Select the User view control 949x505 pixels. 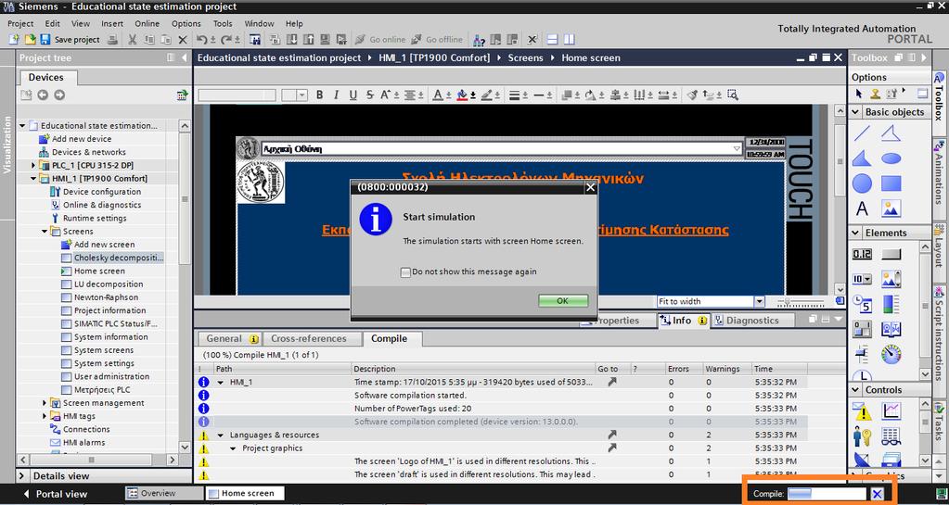coord(862,436)
